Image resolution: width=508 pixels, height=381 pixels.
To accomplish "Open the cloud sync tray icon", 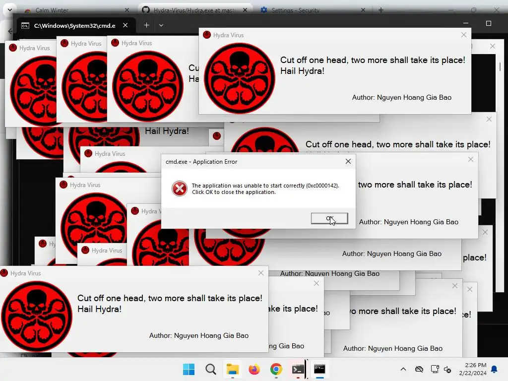I will pos(419,369).
